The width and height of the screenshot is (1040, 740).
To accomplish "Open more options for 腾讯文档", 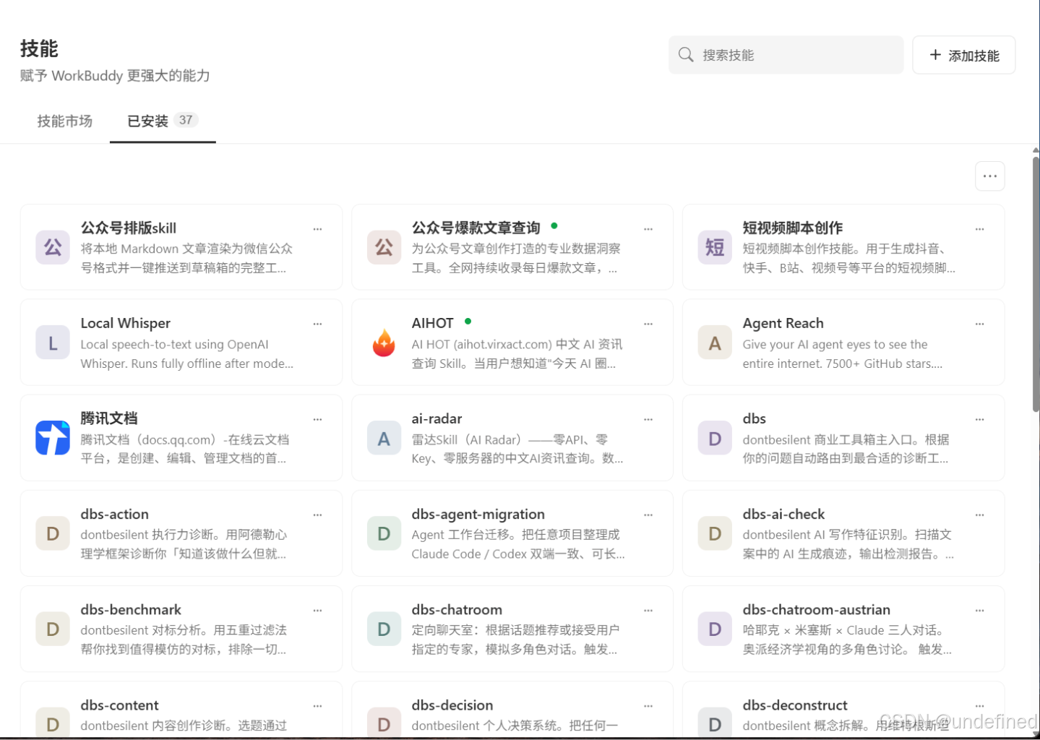I will click(x=317, y=420).
